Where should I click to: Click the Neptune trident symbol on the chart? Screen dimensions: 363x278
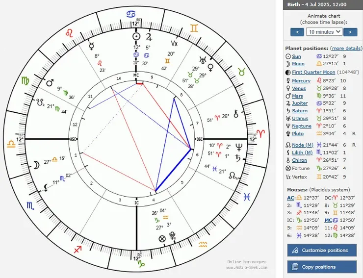coord(239,147)
